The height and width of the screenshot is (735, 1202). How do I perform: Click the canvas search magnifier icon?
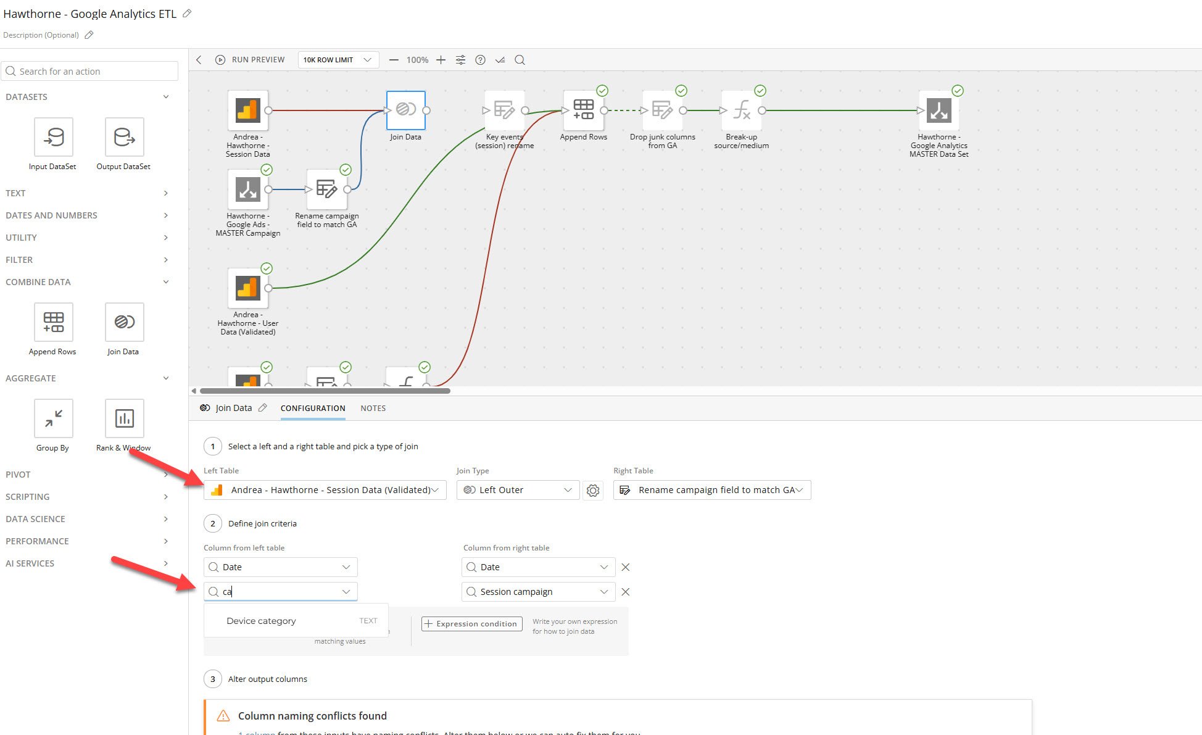[520, 60]
